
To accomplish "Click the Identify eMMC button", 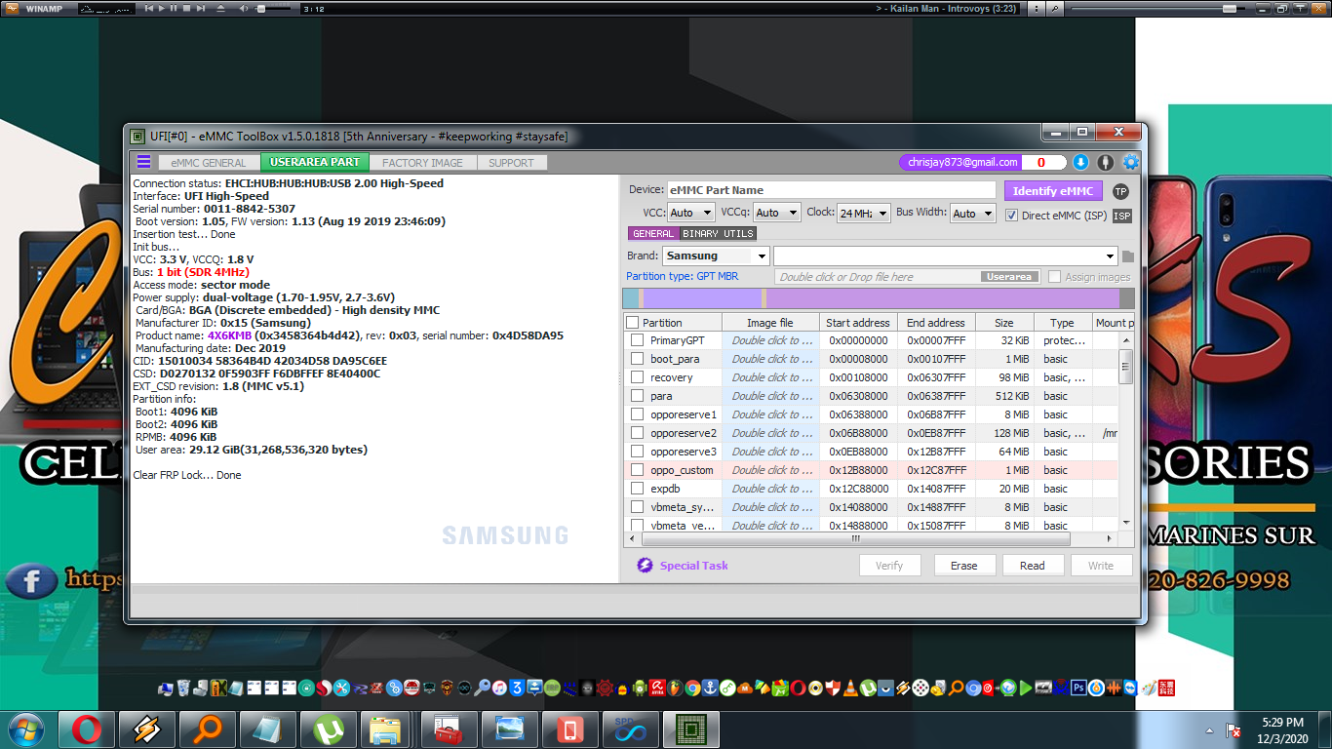I will click(1054, 191).
